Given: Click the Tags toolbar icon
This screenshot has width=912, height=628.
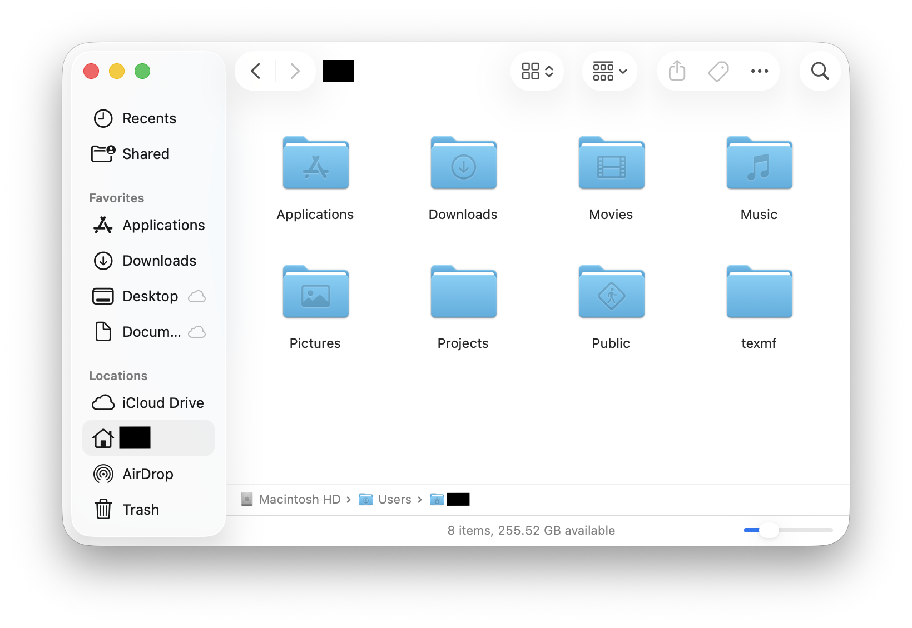Looking at the screenshot, I should click(x=718, y=71).
